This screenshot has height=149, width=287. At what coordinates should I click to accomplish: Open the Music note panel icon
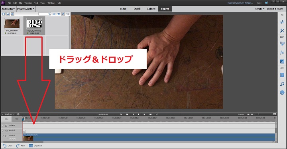point(282,84)
